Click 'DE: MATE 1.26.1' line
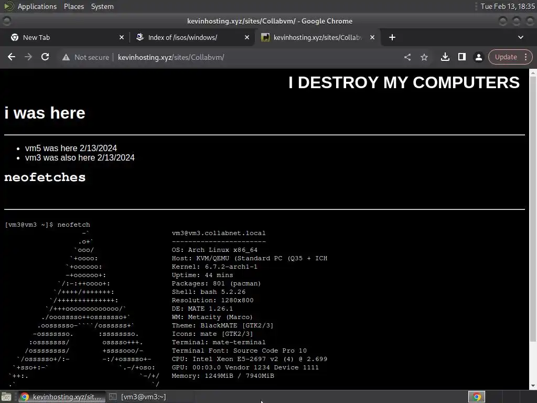 tap(202, 309)
